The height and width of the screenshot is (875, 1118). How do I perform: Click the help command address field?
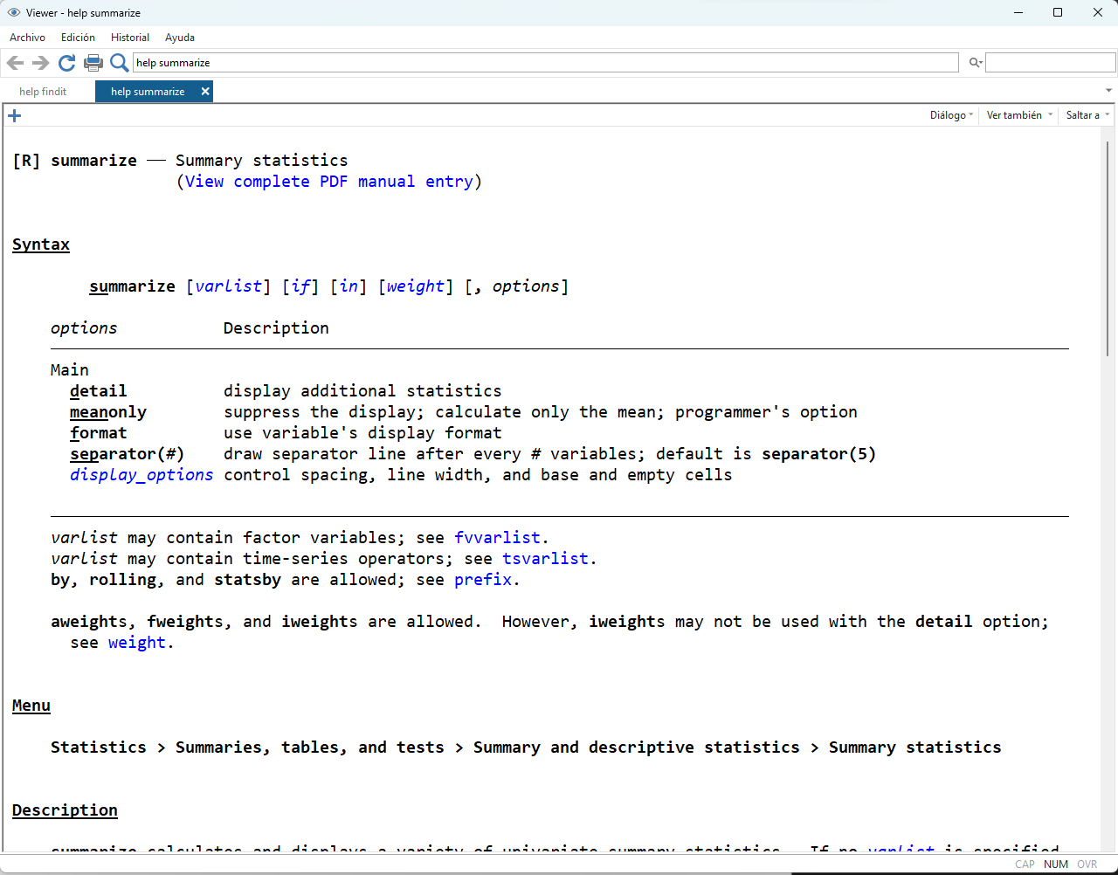tap(546, 63)
